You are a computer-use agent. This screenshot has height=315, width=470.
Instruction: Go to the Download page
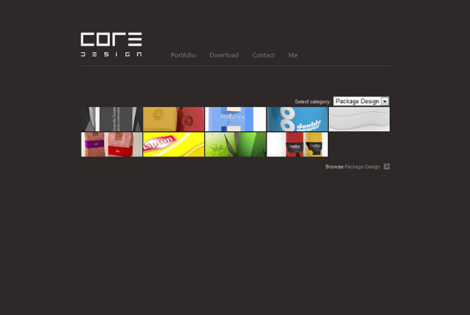point(224,55)
